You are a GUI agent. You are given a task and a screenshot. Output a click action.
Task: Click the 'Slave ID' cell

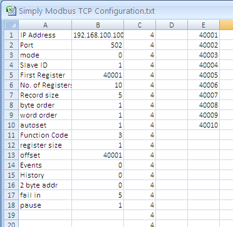click(45, 65)
